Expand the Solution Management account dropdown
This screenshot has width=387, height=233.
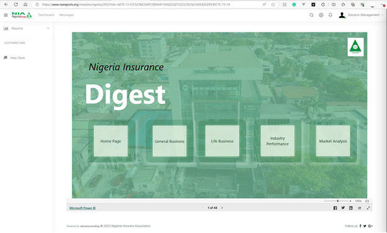[x=365, y=15]
